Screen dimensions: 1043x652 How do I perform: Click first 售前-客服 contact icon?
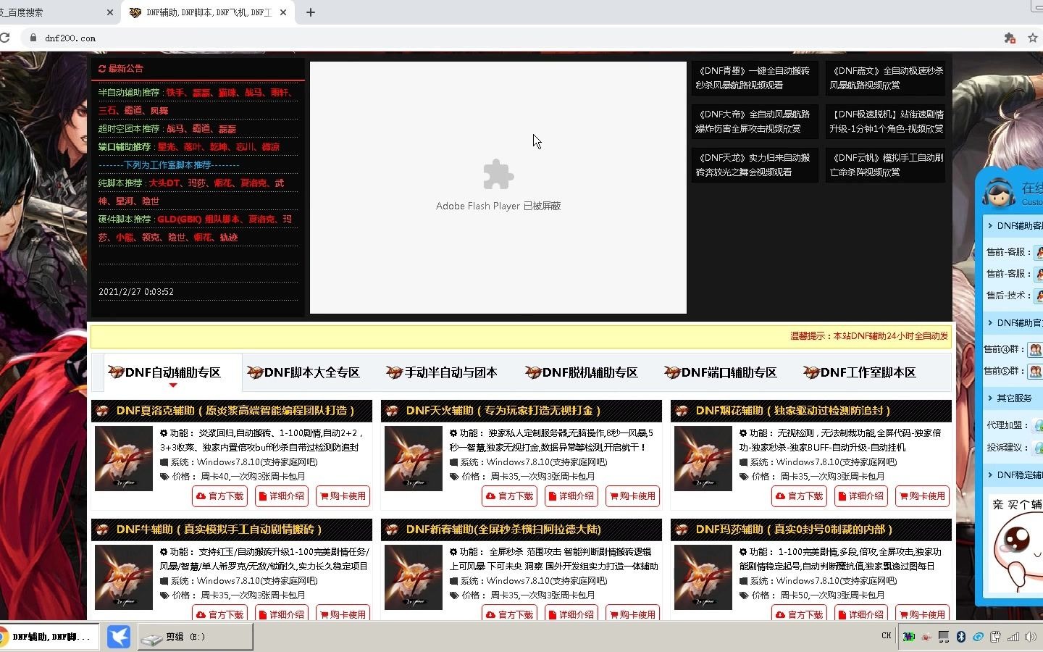1039,252
